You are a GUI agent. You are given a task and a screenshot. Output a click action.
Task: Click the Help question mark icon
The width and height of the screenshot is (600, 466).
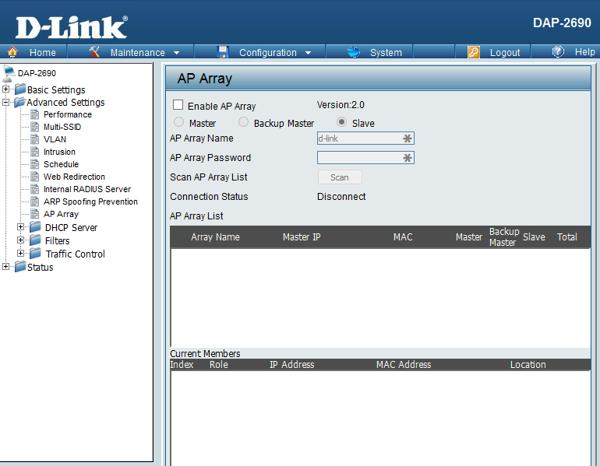tap(558, 51)
